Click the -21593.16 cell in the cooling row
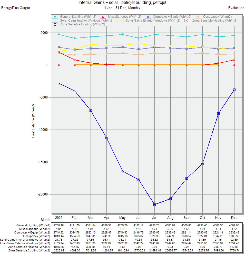The height and width of the screenshot is (254, 245). [154, 250]
